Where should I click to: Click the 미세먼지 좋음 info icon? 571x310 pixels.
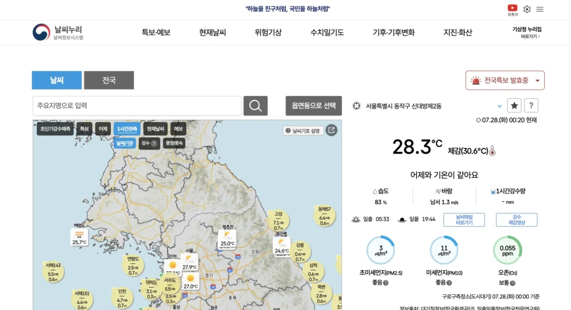(x=449, y=283)
